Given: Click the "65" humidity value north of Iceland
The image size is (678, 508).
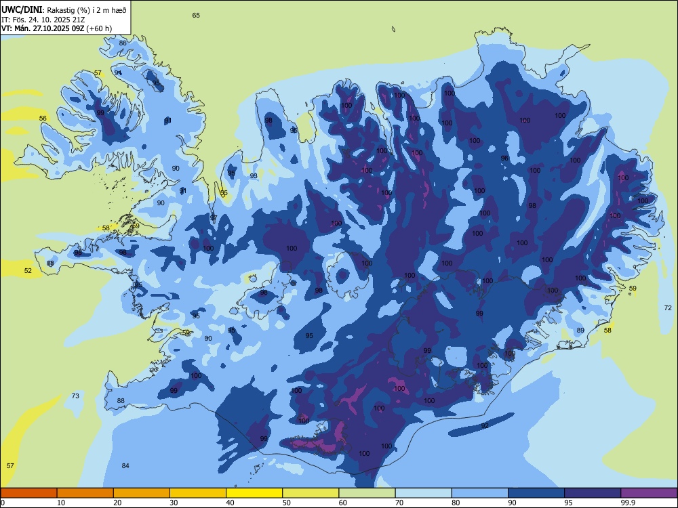Looking at the screenshot, I should (x=196, y=15).
